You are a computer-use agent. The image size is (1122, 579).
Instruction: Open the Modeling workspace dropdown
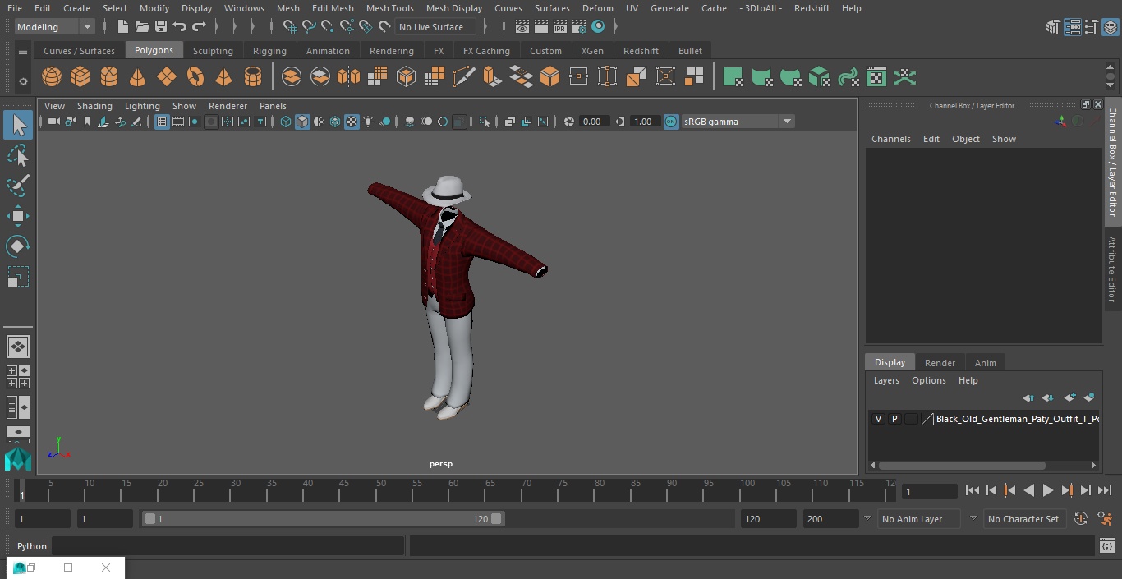pyautogui.click(x=55, y=27)
